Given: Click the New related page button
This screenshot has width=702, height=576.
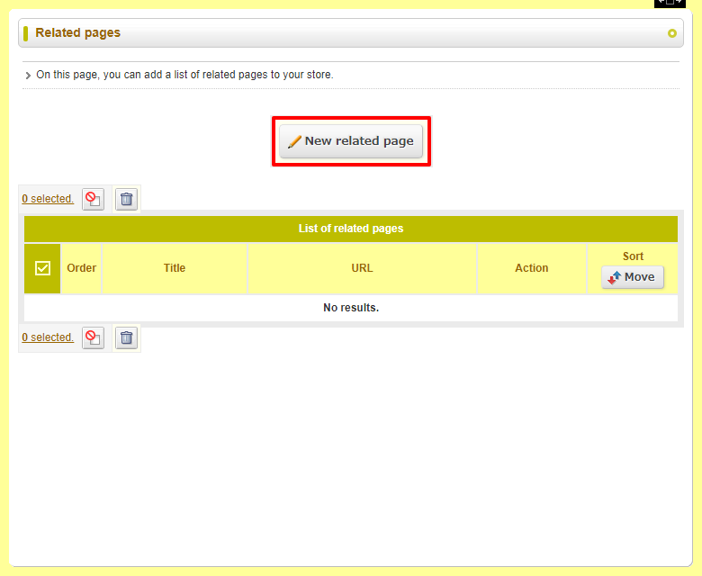Looking at the screenshot, I should coord(351,141).
